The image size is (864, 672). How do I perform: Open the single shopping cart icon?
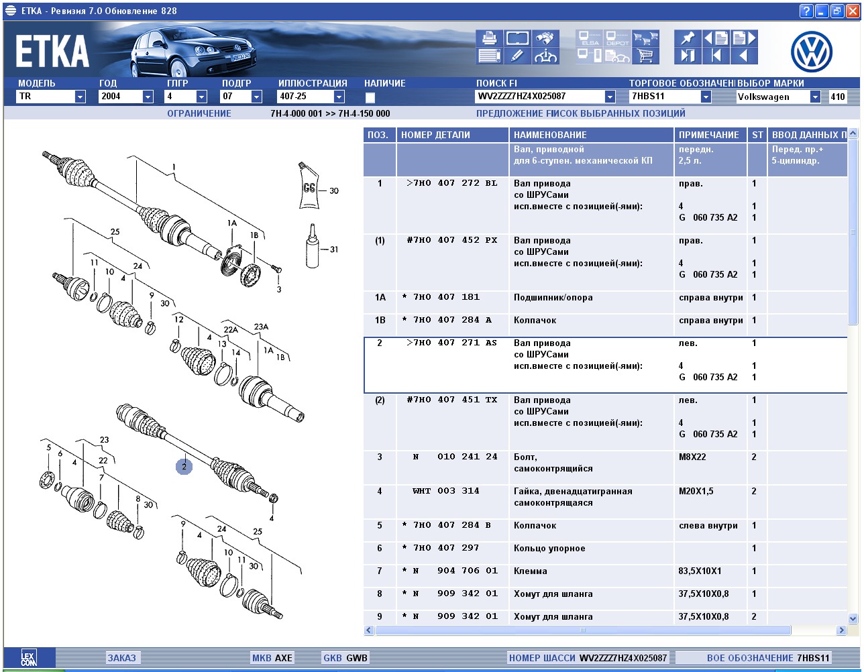[x=645, y=56]
